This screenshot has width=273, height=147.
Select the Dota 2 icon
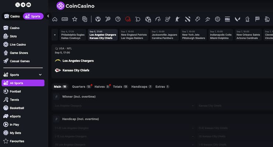pyautogui.click(x=187, y=19)
